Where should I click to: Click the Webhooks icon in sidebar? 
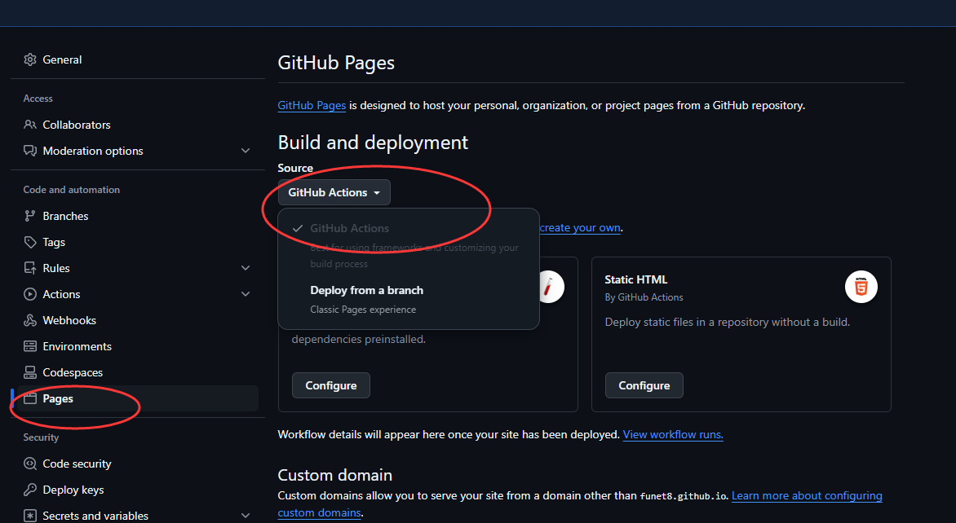[30, 320]
